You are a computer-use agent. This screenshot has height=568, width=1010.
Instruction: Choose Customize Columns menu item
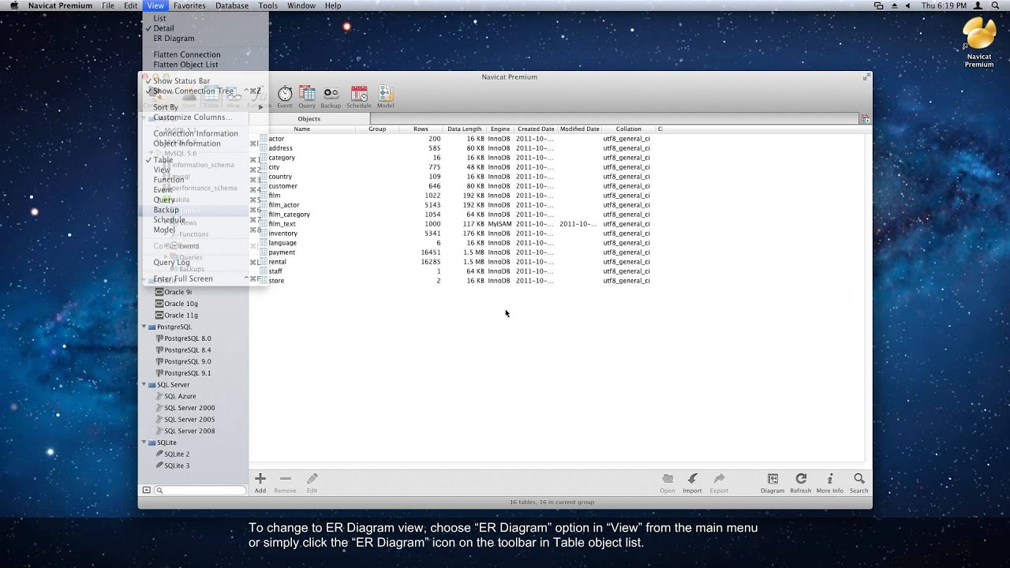pyautogui.click(x=193, y=118)
